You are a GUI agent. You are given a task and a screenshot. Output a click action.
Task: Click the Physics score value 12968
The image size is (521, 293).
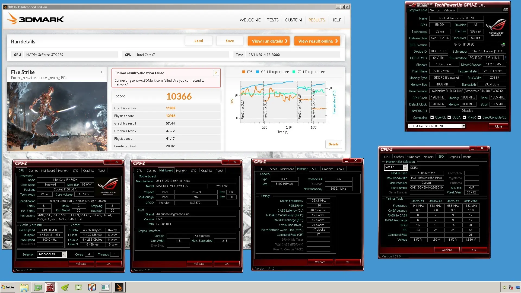click(x=171, y=116)
